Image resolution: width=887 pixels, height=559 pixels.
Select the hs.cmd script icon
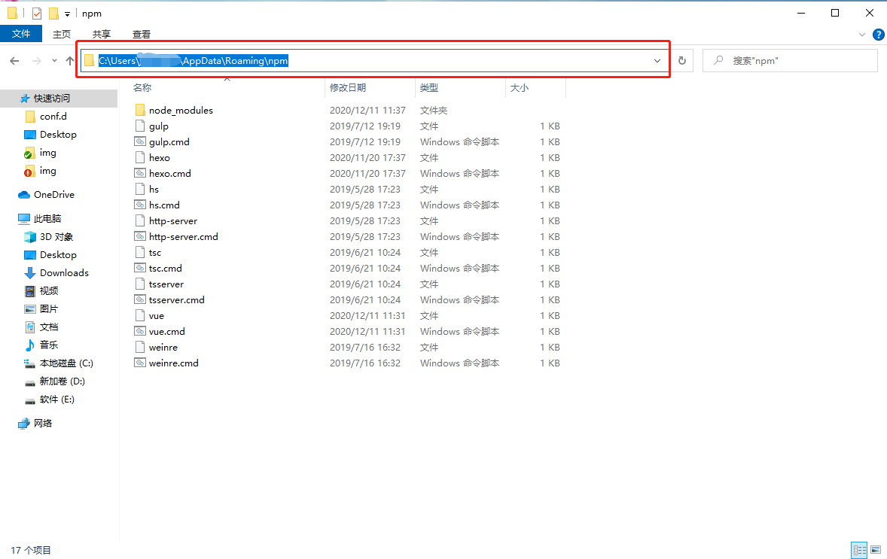click(x=140, y=205)
